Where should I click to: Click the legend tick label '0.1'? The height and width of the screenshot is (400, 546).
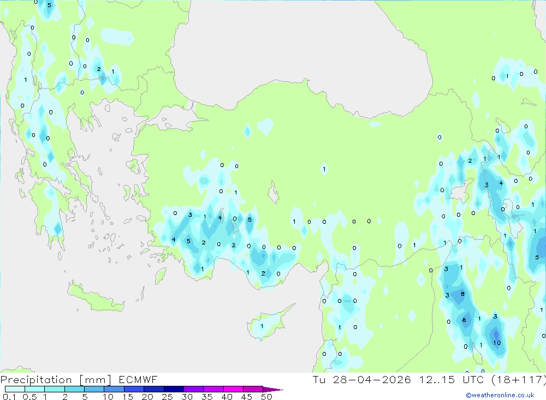(9, 397)
